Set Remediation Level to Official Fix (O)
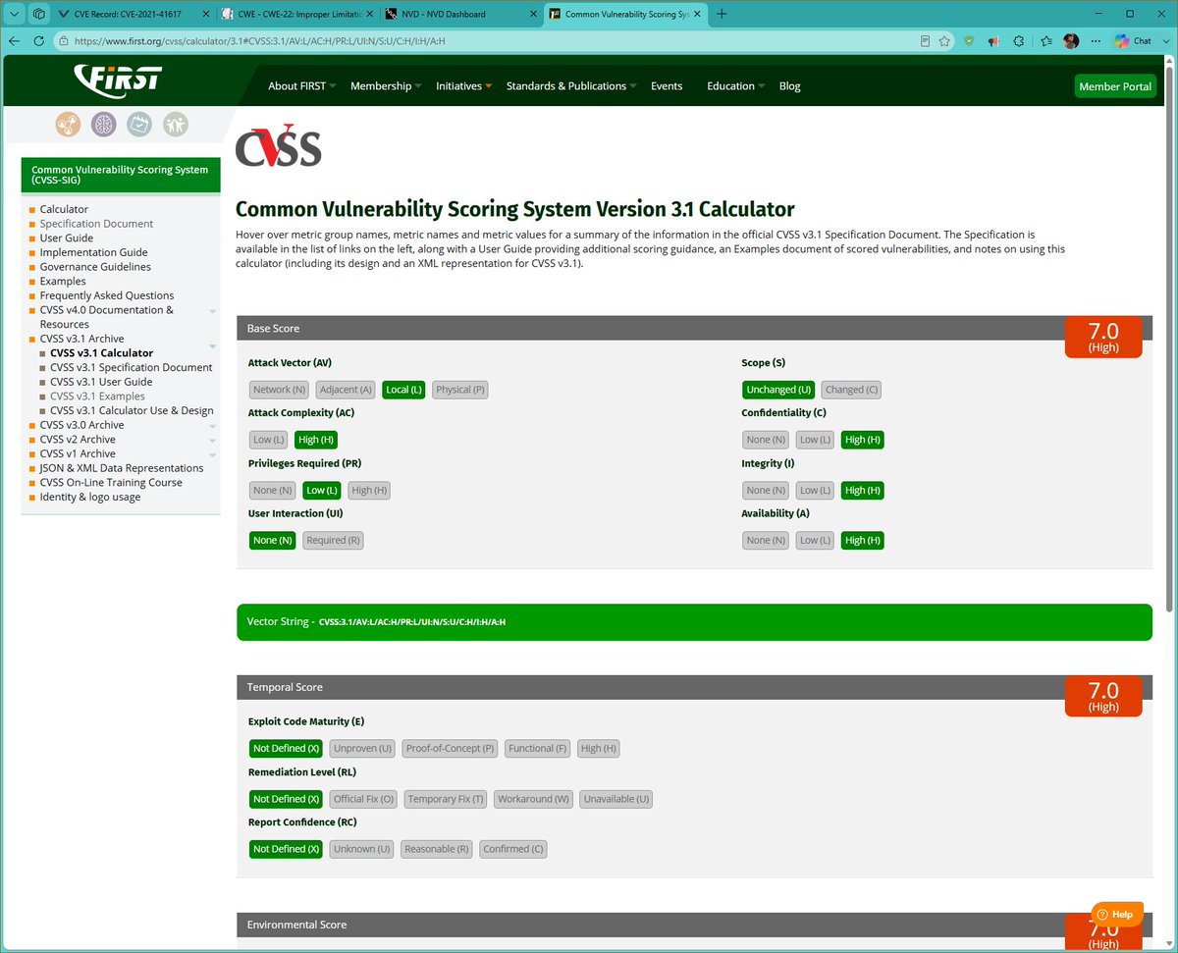Image resolution: width=1178 pixels, height=953 pixels. point(363,799)
